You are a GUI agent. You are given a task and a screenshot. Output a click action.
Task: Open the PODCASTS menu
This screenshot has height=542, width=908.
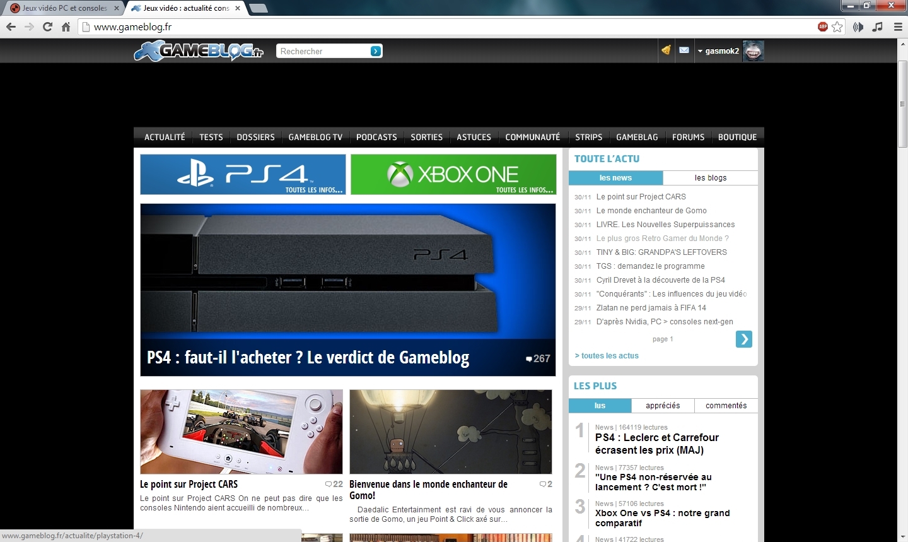coord(376,137)
